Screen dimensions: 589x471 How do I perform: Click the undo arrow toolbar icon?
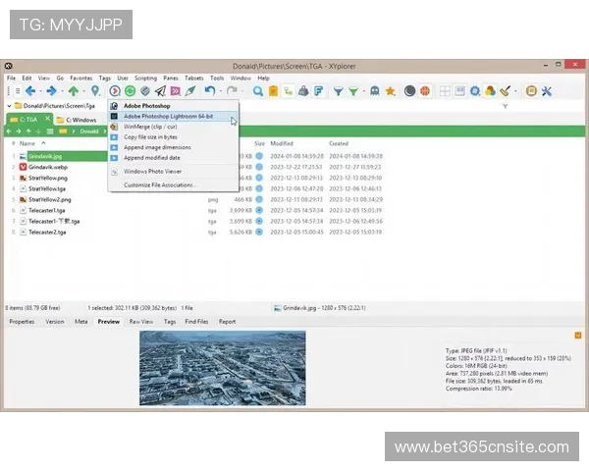tap(209, 91)
